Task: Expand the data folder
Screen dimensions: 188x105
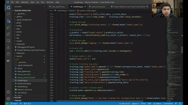Action: pos(18,29)
